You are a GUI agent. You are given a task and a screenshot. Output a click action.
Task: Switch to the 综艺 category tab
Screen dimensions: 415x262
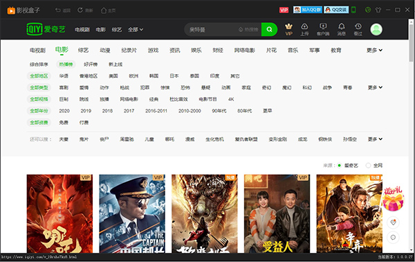coord(84,50)
